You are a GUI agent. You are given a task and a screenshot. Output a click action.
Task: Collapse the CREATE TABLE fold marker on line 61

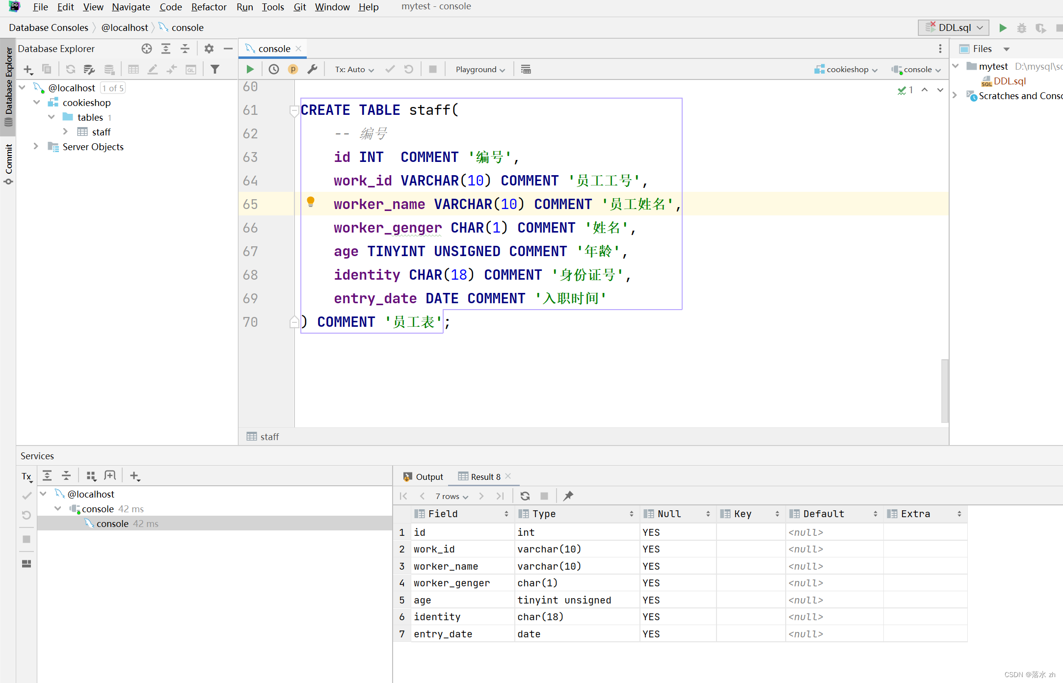(x=294, y=111)
